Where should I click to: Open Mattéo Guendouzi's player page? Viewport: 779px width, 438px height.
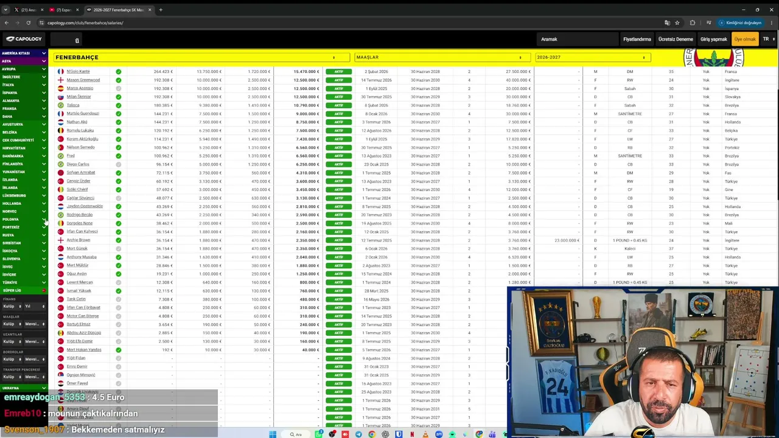pyautogui.click(x=83, y=114)
